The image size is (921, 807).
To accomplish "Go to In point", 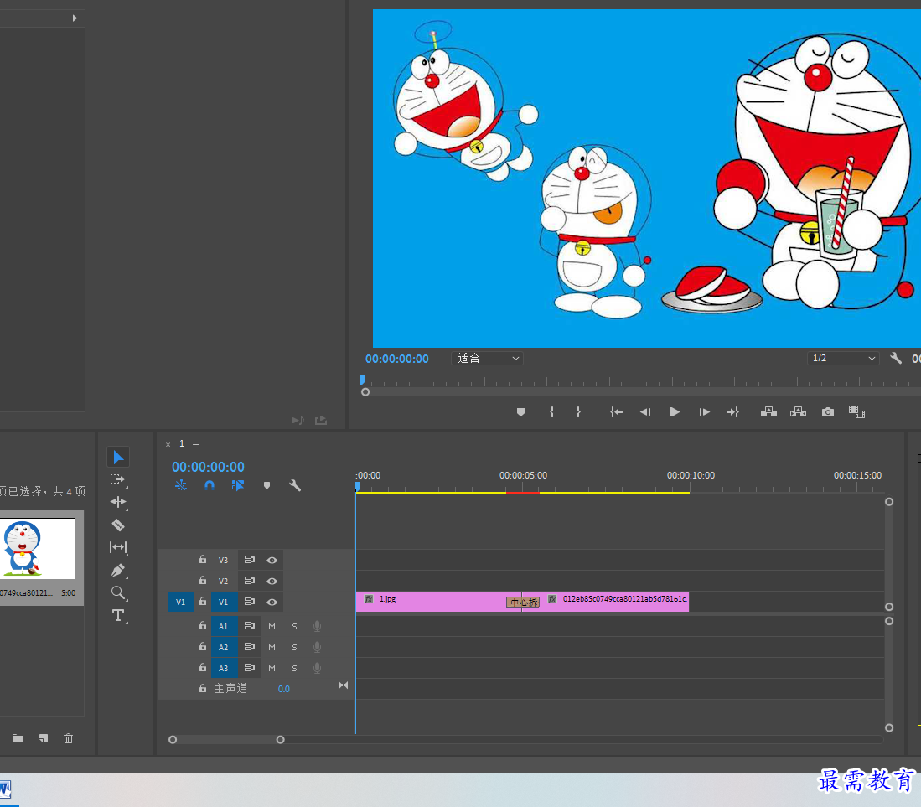I will [x=616, y=412].
